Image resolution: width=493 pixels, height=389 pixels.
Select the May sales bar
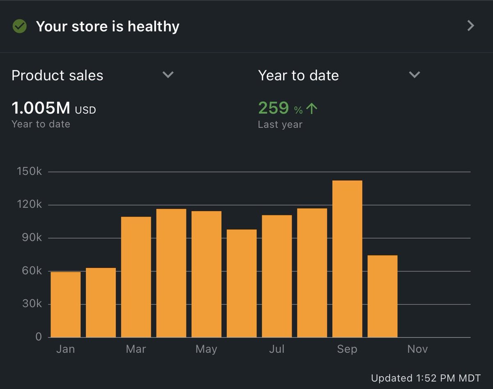pos(206,274)
